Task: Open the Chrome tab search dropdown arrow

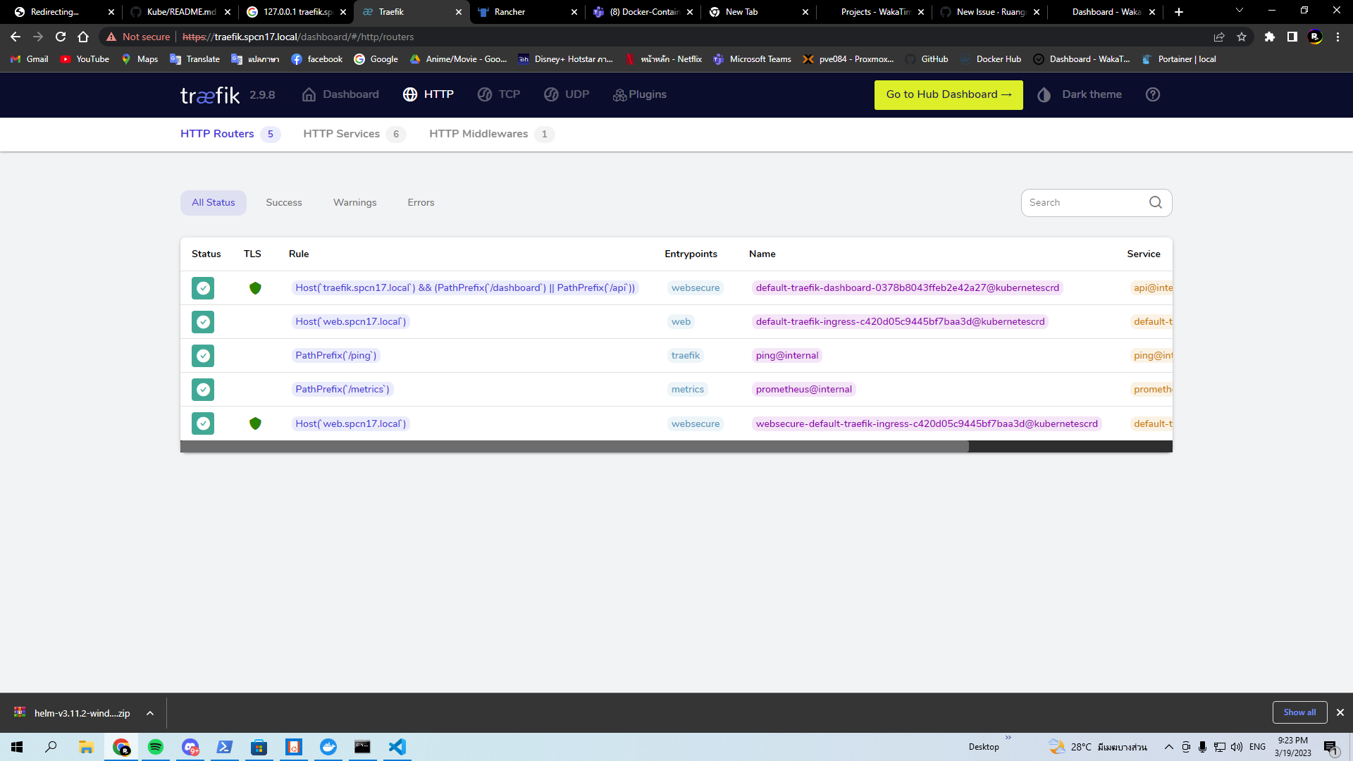Action: 1240,11
